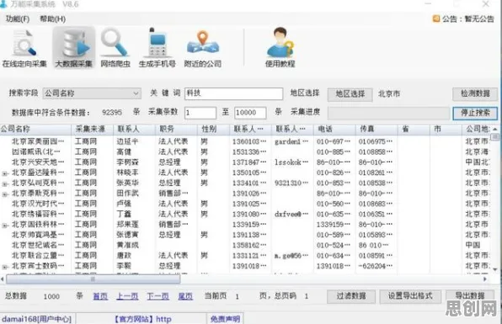
Task: Select 大数据采集 database icon
Action: click(x=74, y=48)
